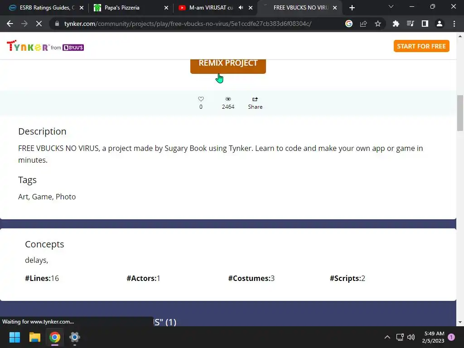
Task: Open the Google icon in address bar
Action: tap(349, 24)
